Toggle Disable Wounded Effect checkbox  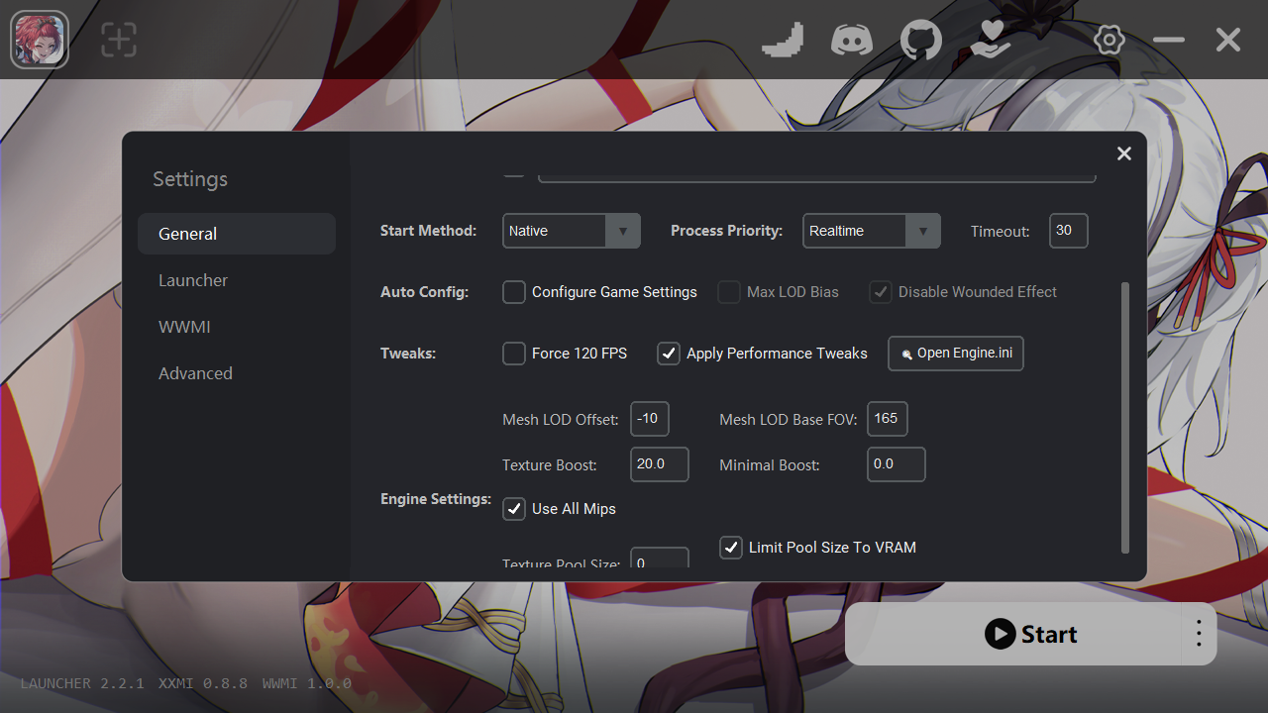coord(881,292)
